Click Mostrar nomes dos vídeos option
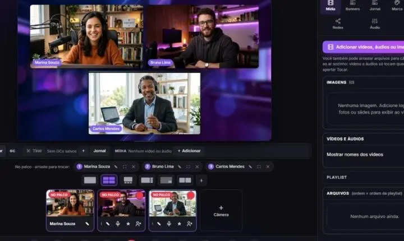This screenshot has height=241, width=404. pyautogui.click(x=355, y=155)
